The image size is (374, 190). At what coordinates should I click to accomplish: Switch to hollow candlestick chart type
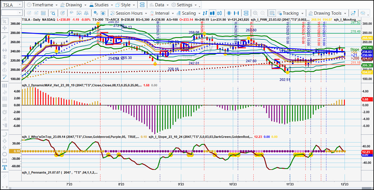pos(219,13)
